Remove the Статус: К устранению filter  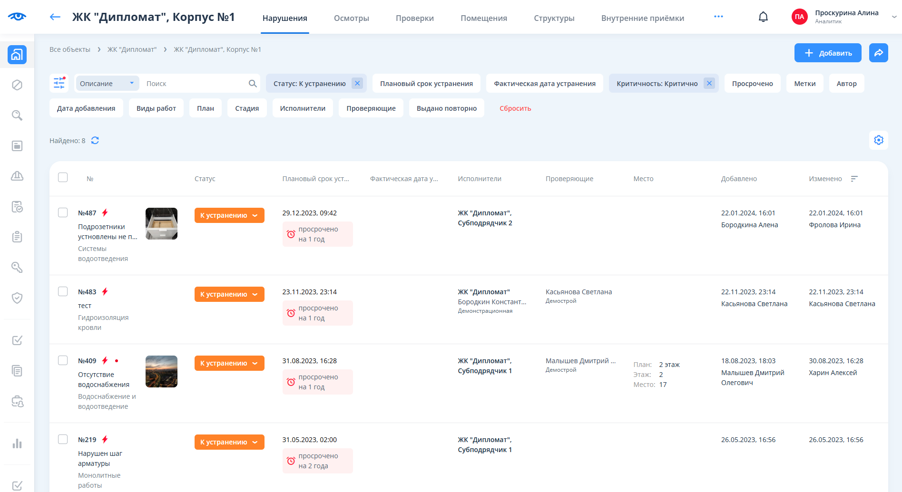pos(357,83)
